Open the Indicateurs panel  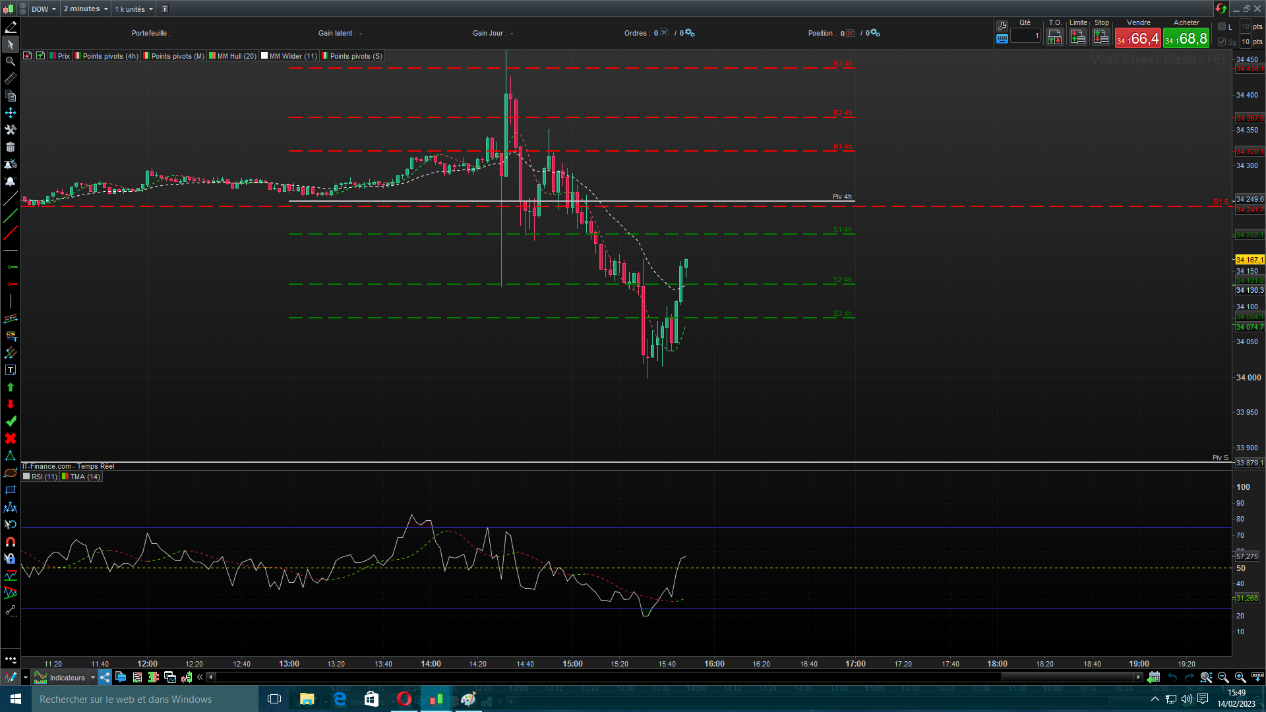(67, 678)
